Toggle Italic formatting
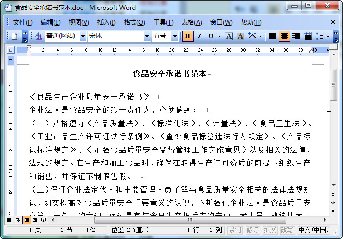The image size is (343, 239). (199, 36)
